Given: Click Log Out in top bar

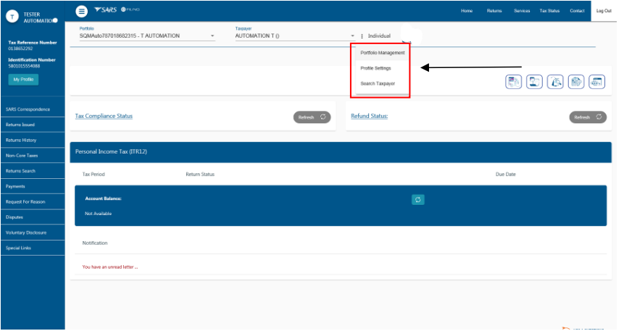Looking at the screenshot, I should point(604,11).
